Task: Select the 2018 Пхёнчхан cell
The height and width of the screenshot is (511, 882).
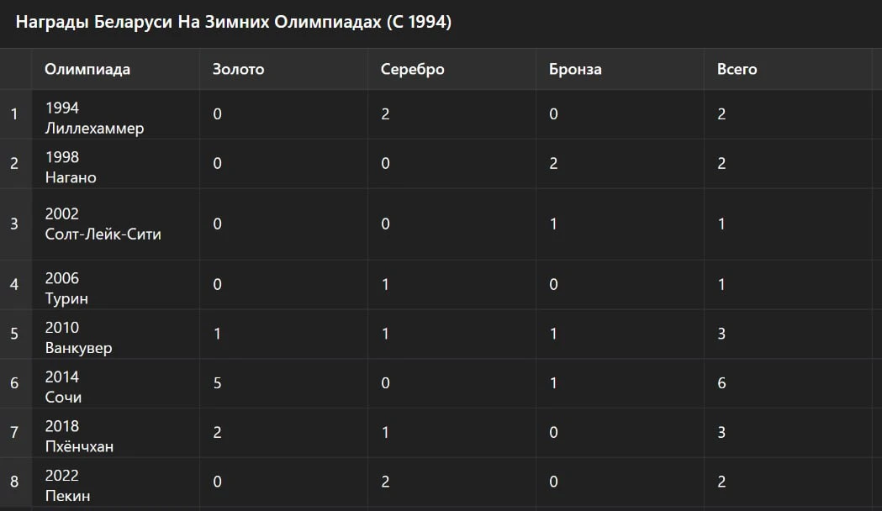Action: pyautogui.click(x=79, y=436)
